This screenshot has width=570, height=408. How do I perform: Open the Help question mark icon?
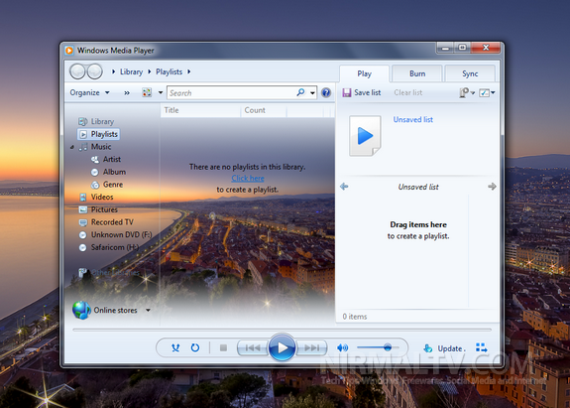tap(326, 92)
